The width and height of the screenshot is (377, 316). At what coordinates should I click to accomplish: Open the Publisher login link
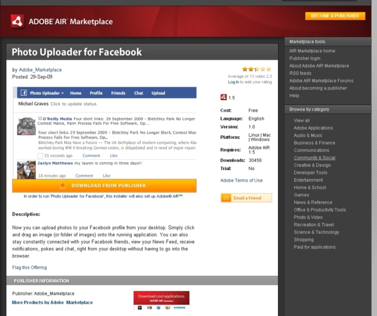[305, 58]
